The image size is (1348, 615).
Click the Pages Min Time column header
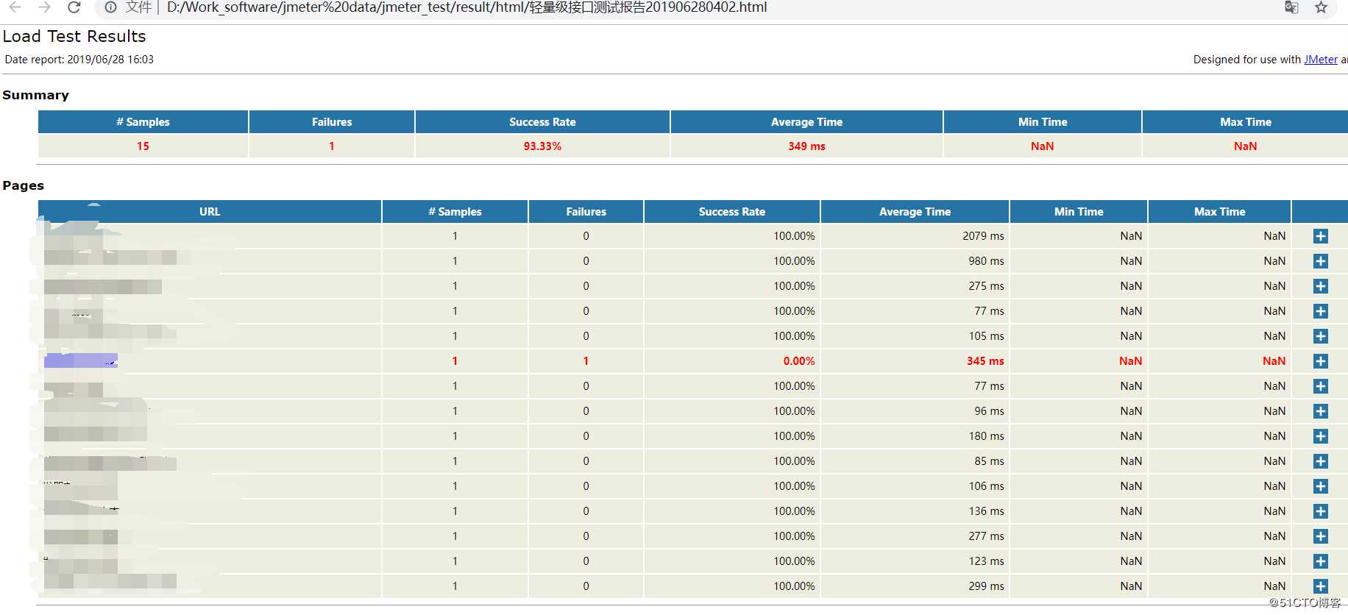point(1079,212)
